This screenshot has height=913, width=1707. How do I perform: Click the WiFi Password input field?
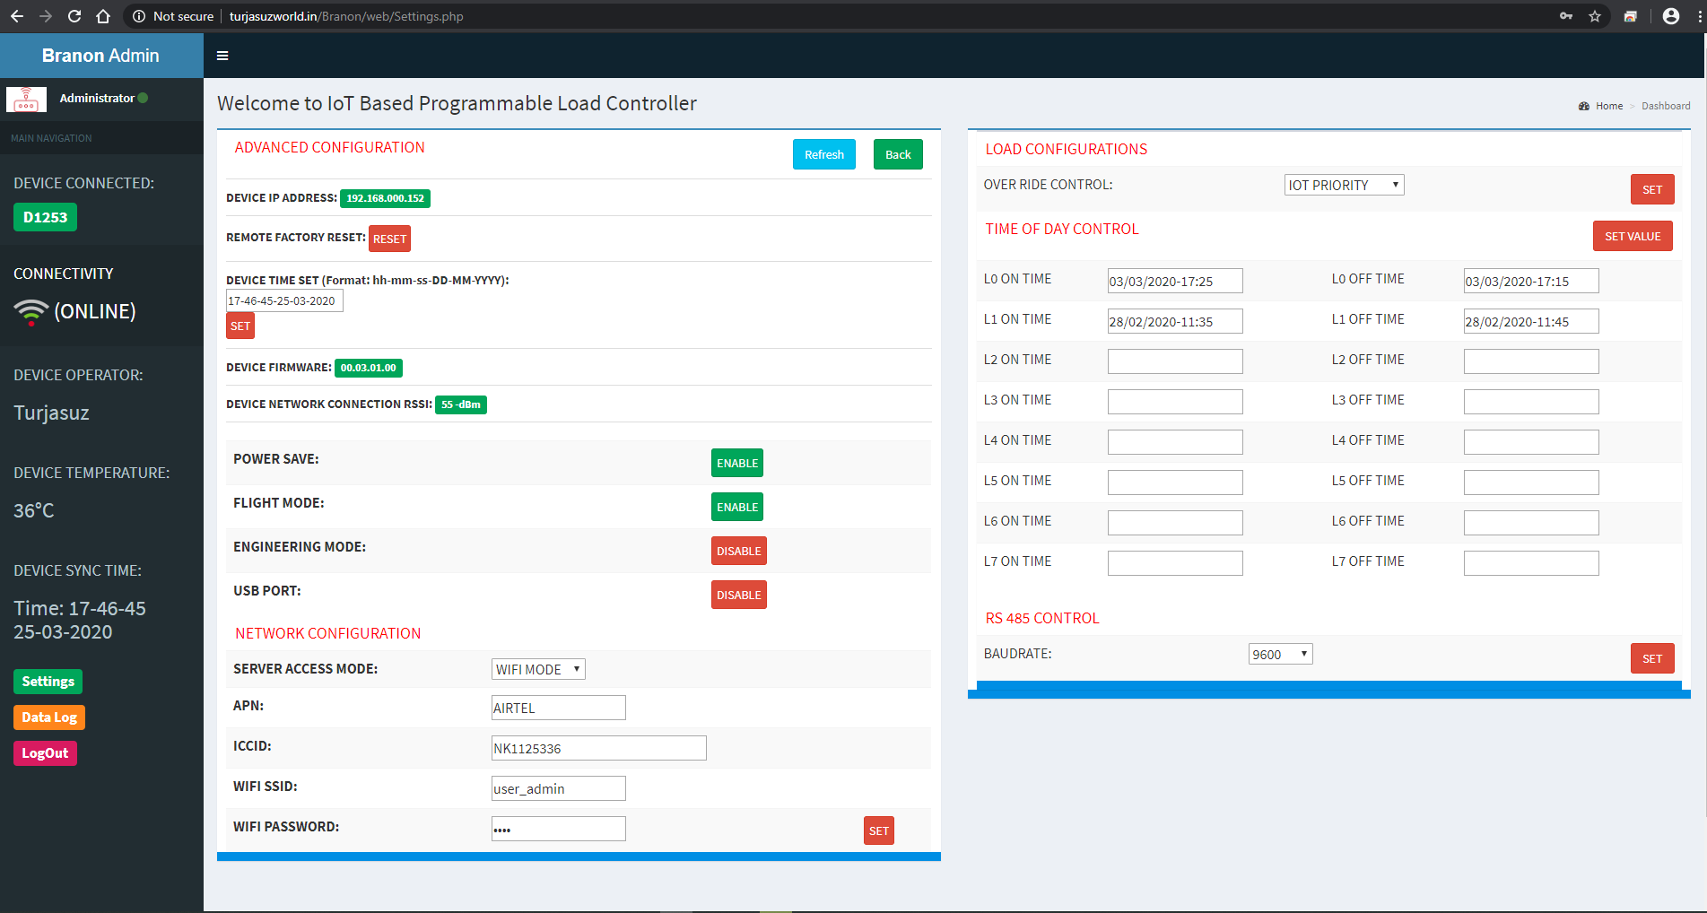pyautogui.click(x=558, y=829)
